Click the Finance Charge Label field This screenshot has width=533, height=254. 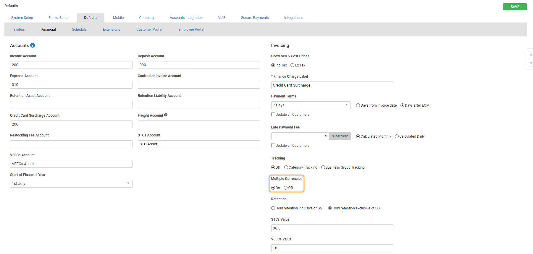tap(332, 85)
